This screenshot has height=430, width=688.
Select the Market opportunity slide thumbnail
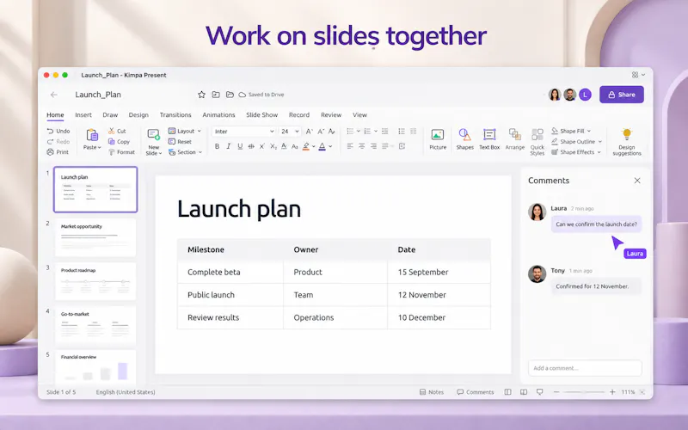[x=95, y=237]
